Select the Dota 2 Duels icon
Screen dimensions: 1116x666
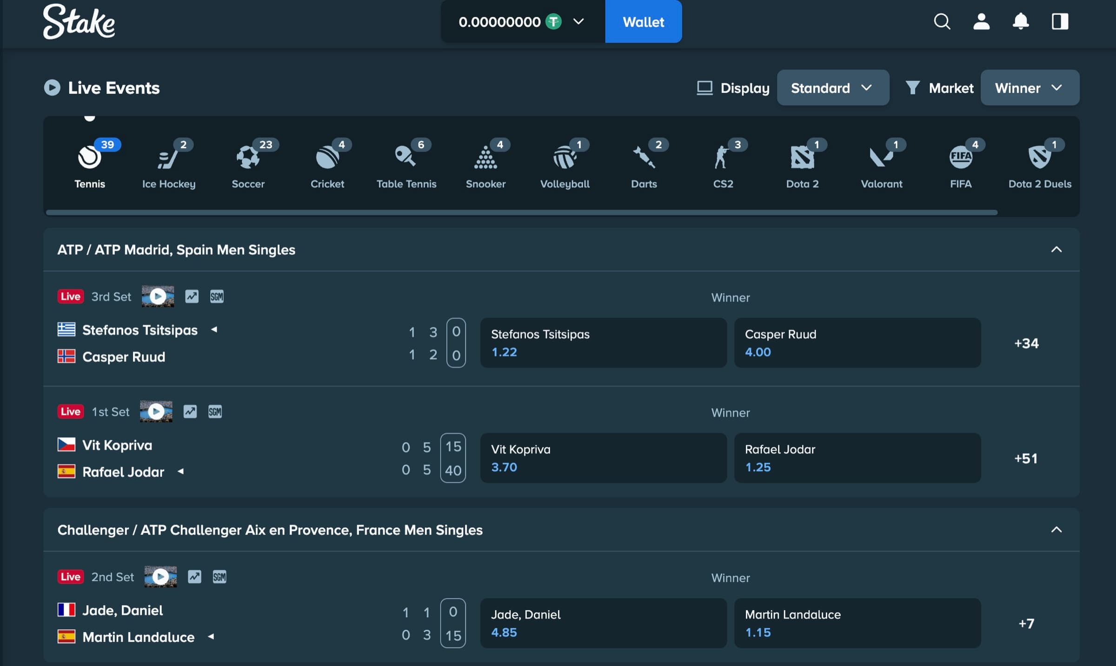pos(1040,157)
